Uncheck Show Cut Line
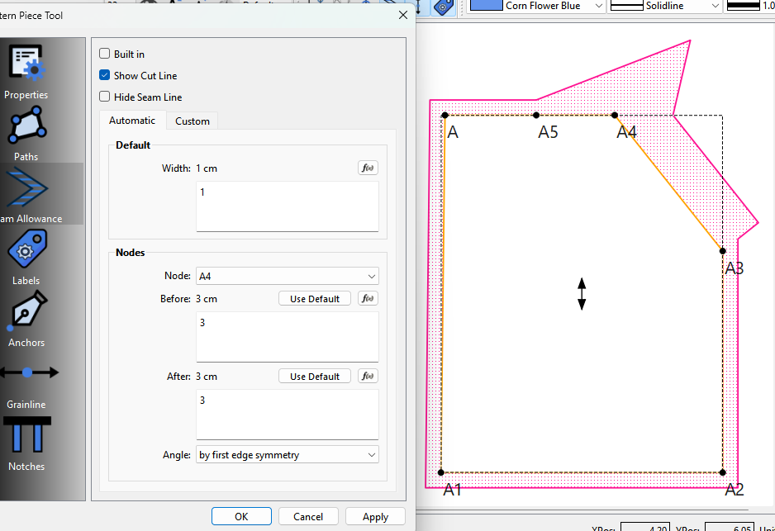Screen dimensions: 775x531 pyautogui.click(x=104, y=75)
